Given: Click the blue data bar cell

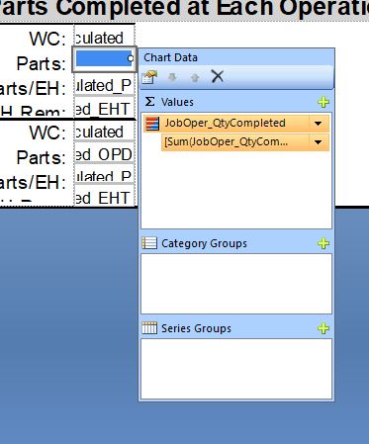Looking at the screenshot, I should (x=104, y=59).
